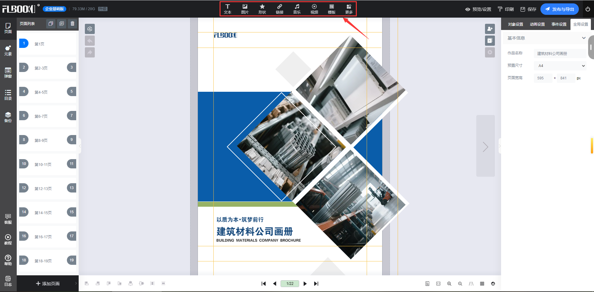Select the 文本 text tool

coord(228,9)
